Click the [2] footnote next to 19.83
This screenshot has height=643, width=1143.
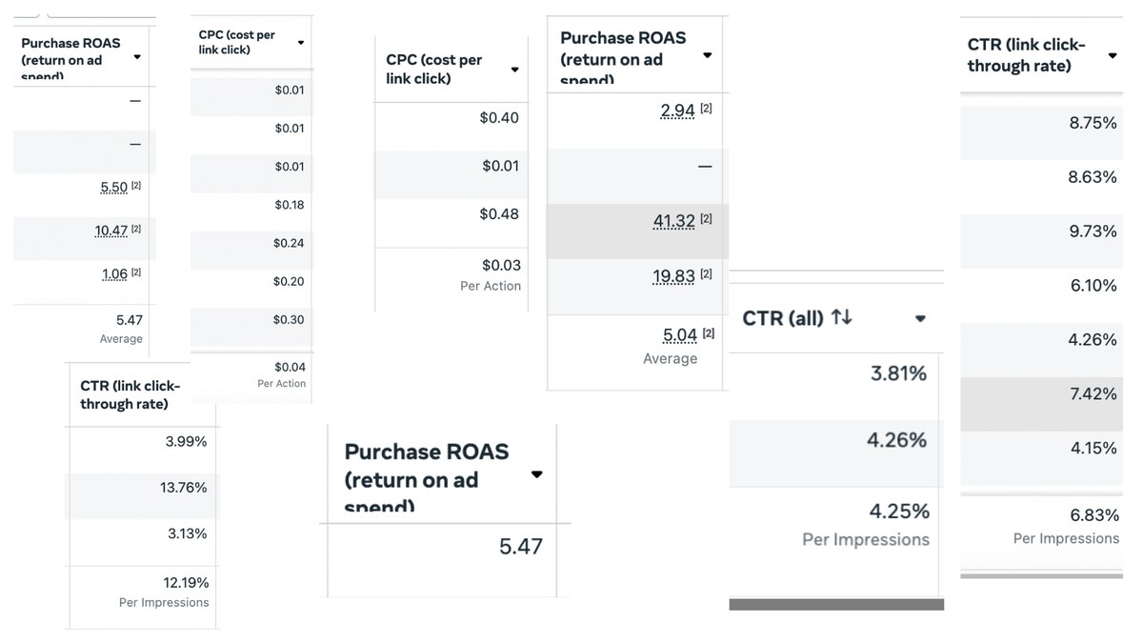[706, 274]
